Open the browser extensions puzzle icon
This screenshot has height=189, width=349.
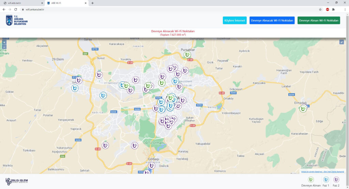pos(333,10)
